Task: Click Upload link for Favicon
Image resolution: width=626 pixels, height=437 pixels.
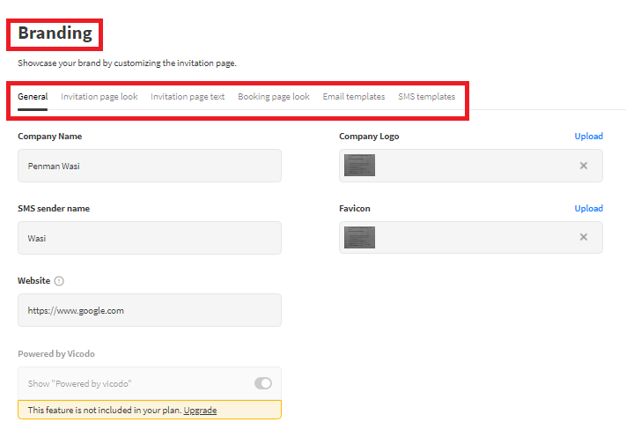Action: pos(588,209)
